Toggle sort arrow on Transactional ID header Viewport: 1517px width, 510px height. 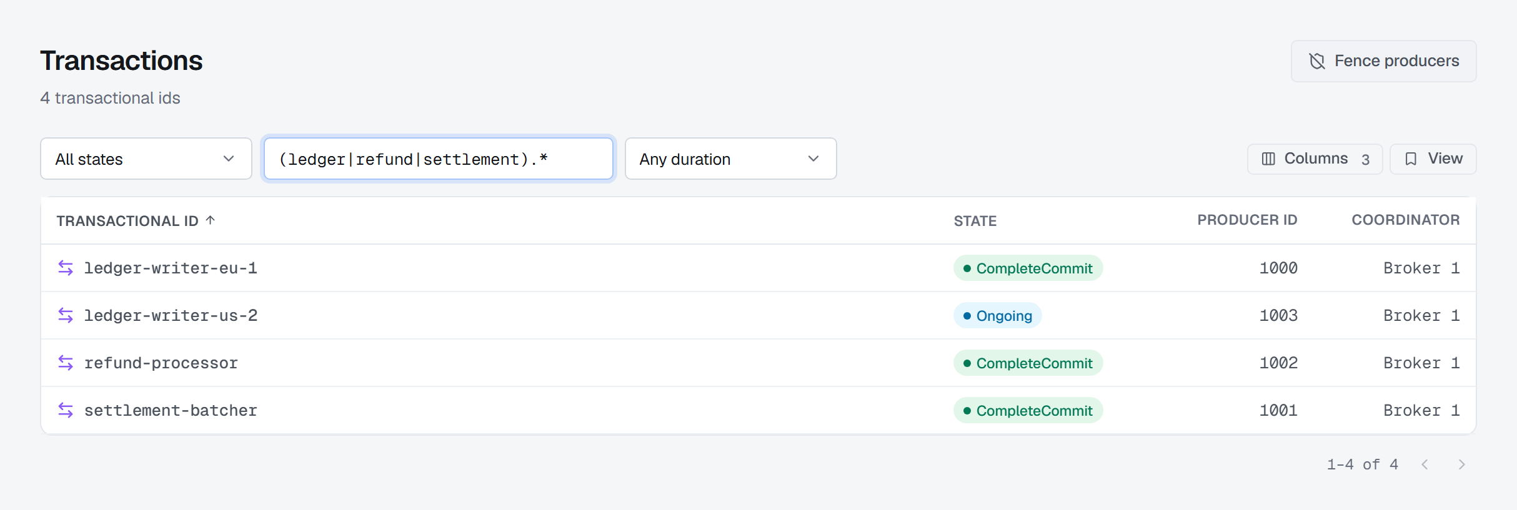click(x=211, y=220)
